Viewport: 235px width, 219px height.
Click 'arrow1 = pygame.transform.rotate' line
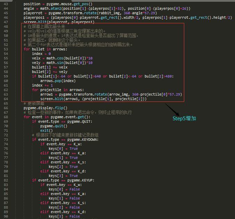(111, 95)
